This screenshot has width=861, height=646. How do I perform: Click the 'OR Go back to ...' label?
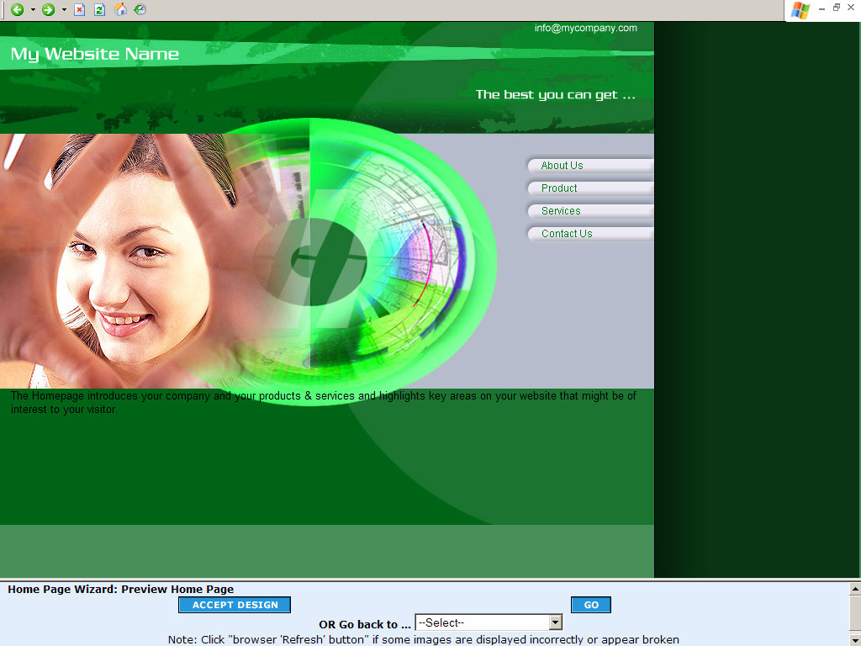click(x=365, y=625)
